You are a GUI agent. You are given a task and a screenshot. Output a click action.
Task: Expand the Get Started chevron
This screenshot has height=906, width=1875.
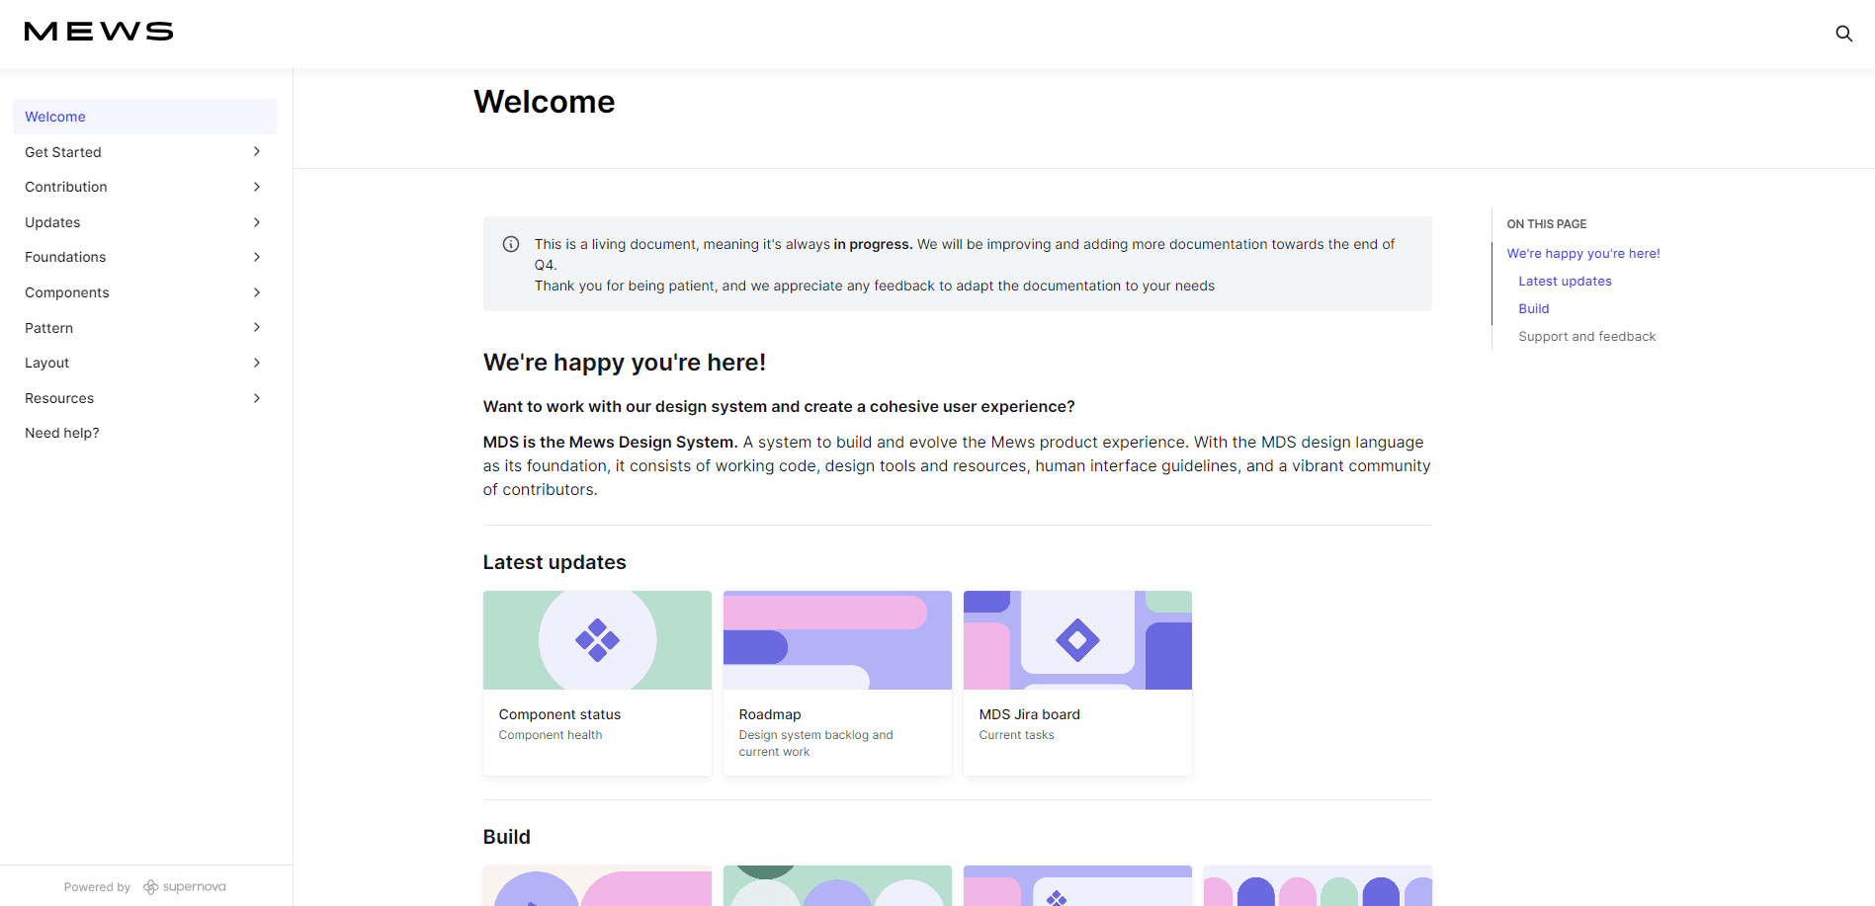pos(257,152)
